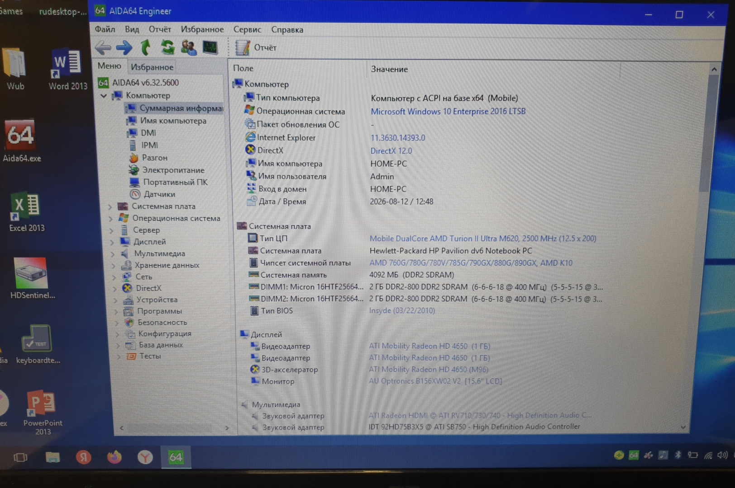Open the Файл menu
735x488 pixels.
(x=105, y=29)
